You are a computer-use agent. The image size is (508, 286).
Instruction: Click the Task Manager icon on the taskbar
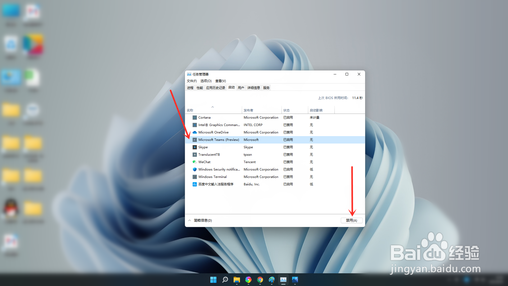tap(283, 280)
